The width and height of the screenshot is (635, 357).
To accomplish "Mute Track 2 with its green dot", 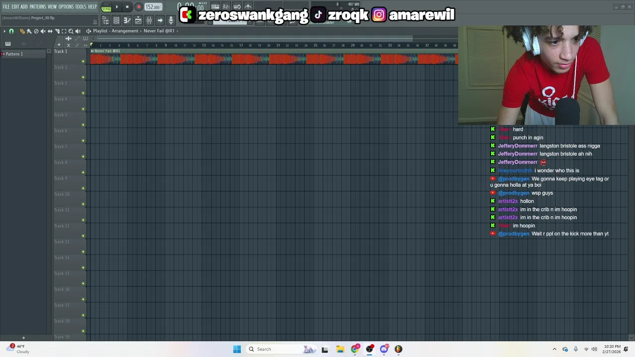I will 83,77.
